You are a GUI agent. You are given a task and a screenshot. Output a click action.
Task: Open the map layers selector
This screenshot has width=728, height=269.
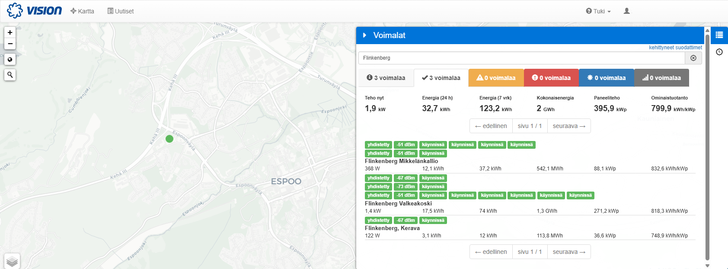[12, 261]
